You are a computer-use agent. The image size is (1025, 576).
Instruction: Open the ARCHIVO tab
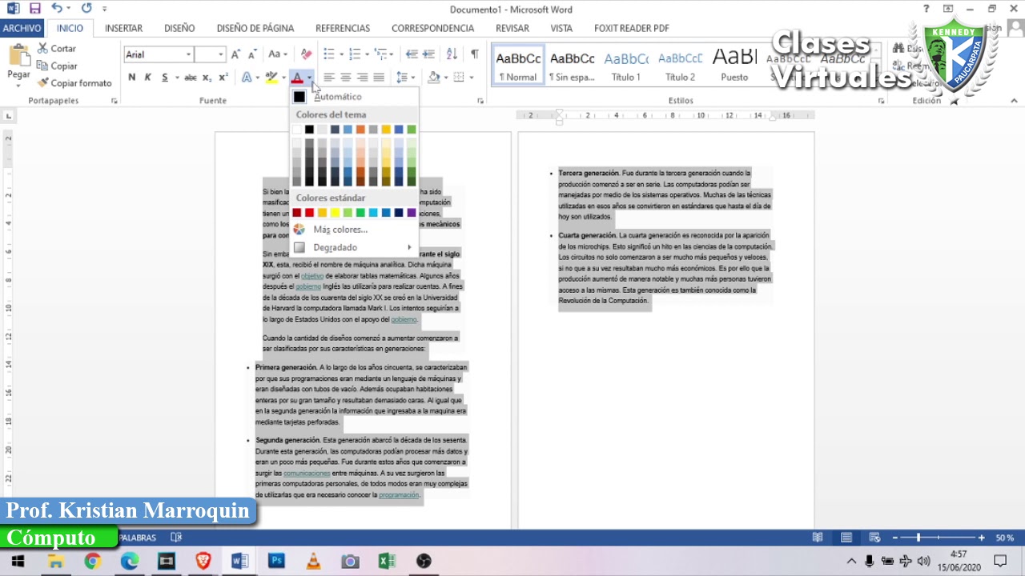22,28
